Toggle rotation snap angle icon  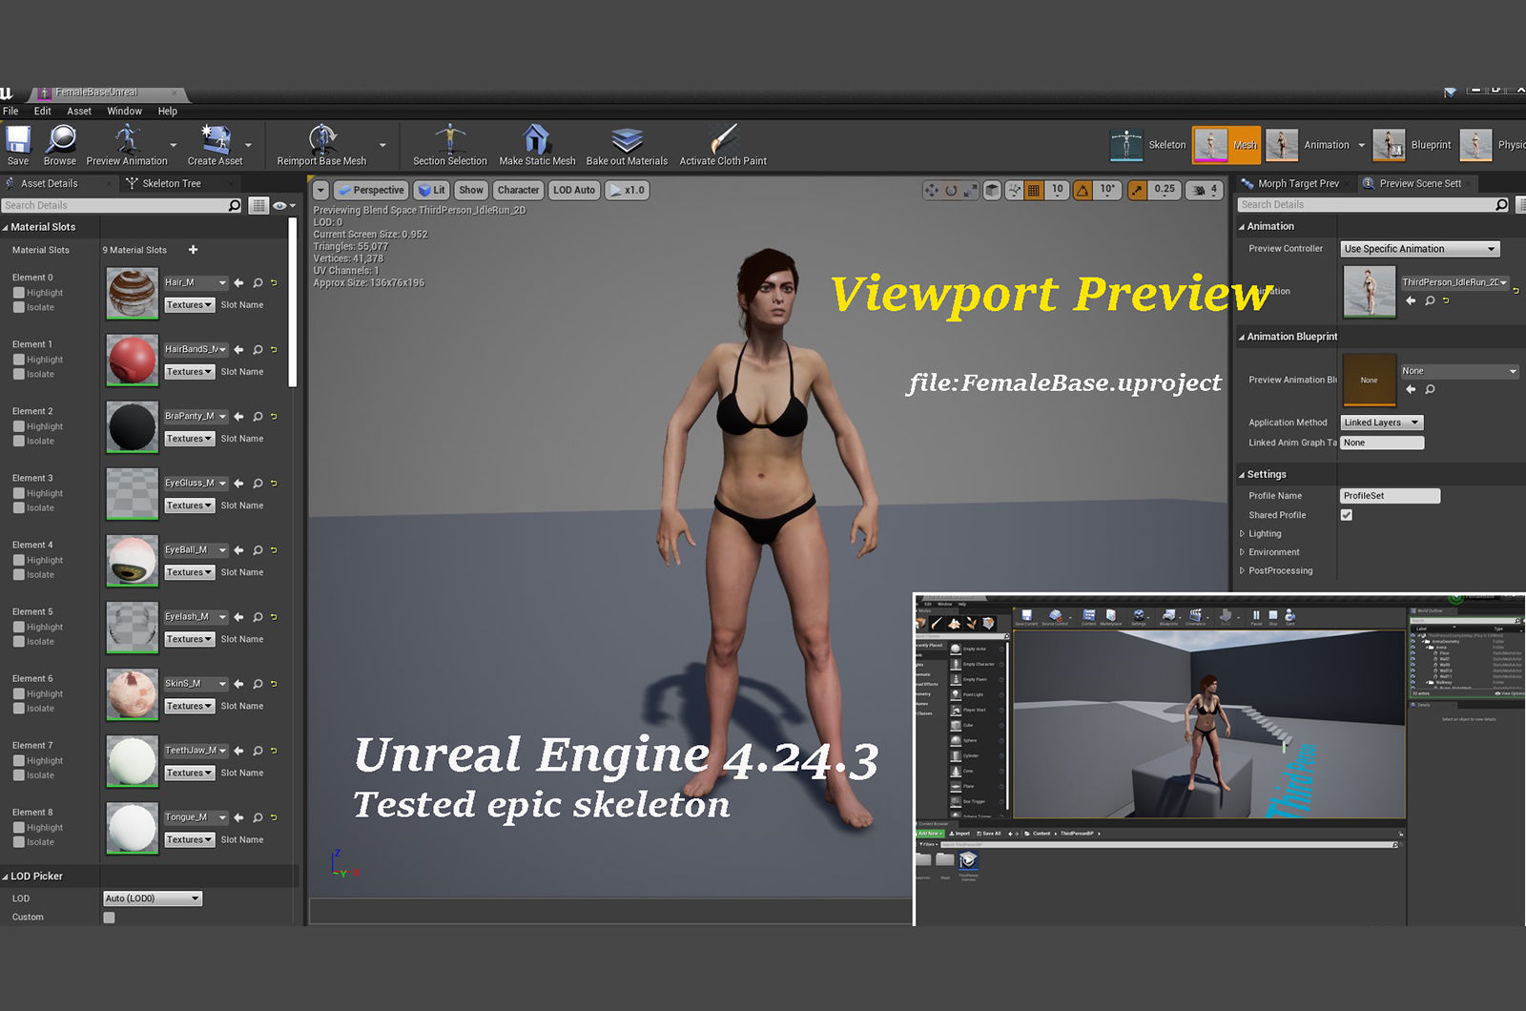1083,190
